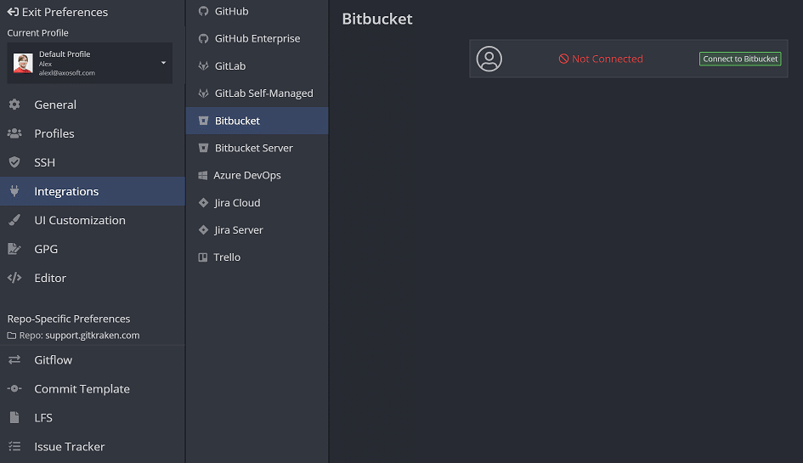
Task: Open the General preferences section
Action: click(x=92, y=104)
